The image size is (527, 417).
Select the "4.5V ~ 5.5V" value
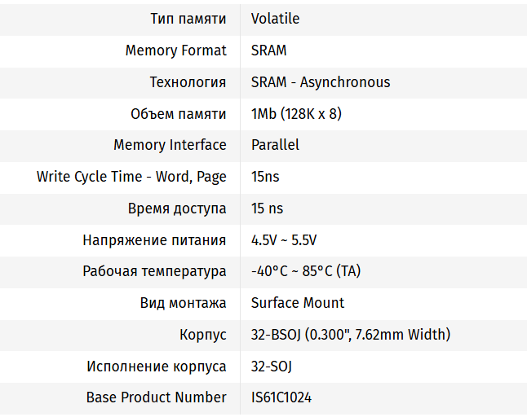[x=284, y=240]
